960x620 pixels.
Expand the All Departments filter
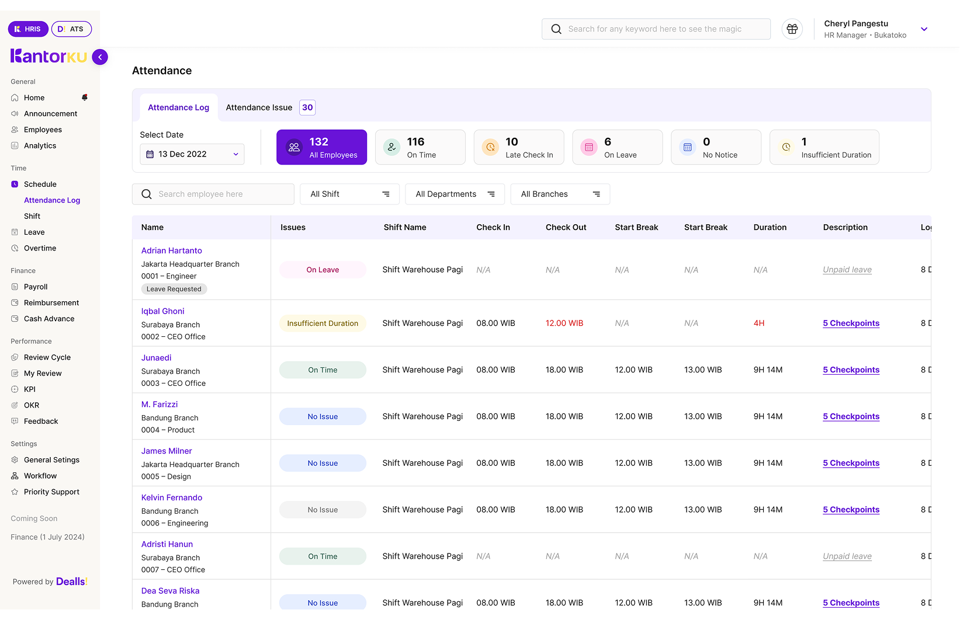[x=455, y=194]
